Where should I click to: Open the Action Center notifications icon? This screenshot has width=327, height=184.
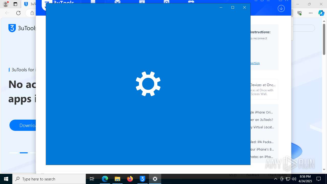319,179
